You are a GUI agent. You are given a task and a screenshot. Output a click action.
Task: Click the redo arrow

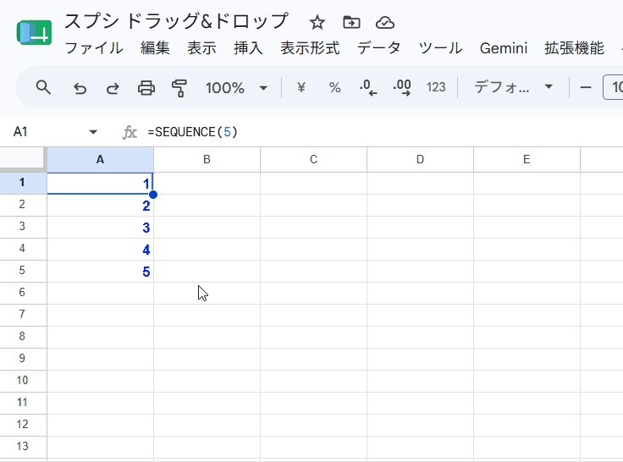113,88
